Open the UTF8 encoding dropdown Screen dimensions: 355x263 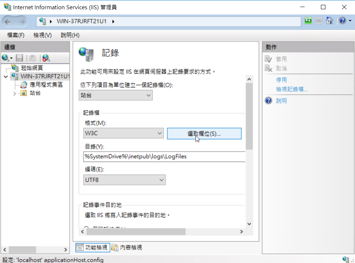click(x=125, y=180)
